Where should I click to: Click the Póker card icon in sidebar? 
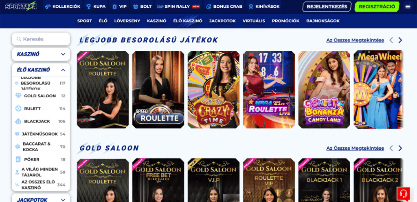pos(18,159)
